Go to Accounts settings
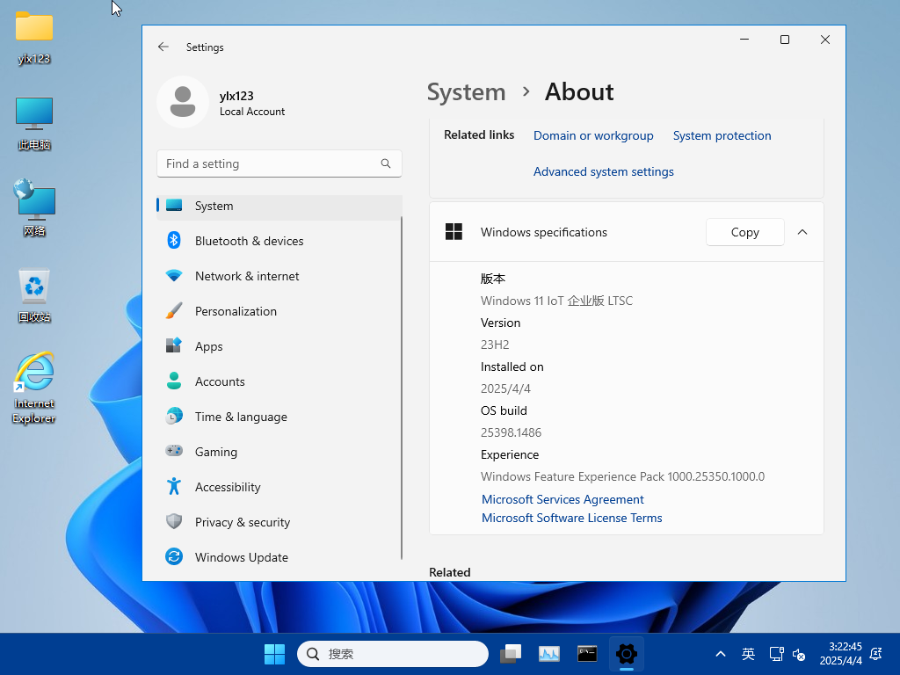The image size is (900, 675). coord(279,381)
